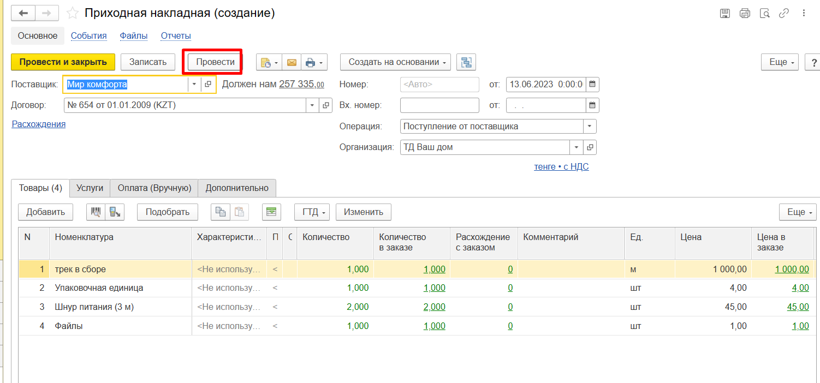Open the calendar for the document date
The width and height of the screenshot is (820, 383).
pyautogui.click(x=592, y=85)
